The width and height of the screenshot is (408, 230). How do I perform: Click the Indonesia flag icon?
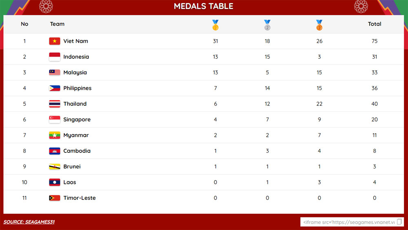55,57
